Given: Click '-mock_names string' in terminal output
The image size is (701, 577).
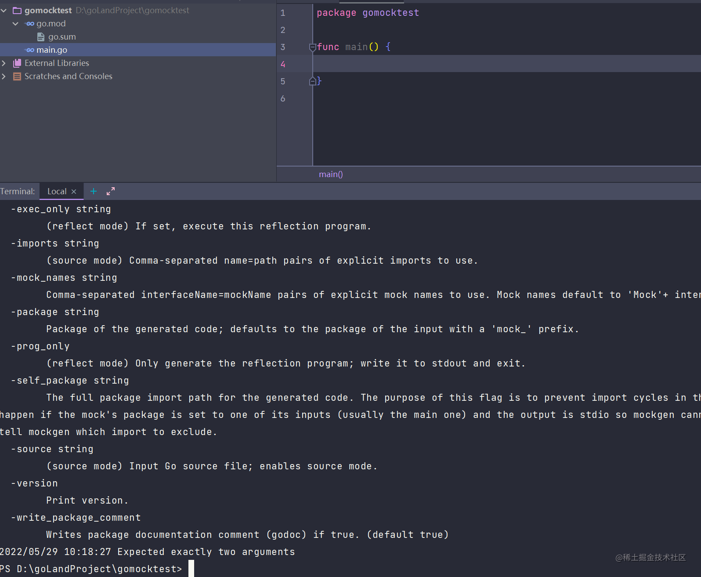Looking at the screenshot, I should coord(64,278).
